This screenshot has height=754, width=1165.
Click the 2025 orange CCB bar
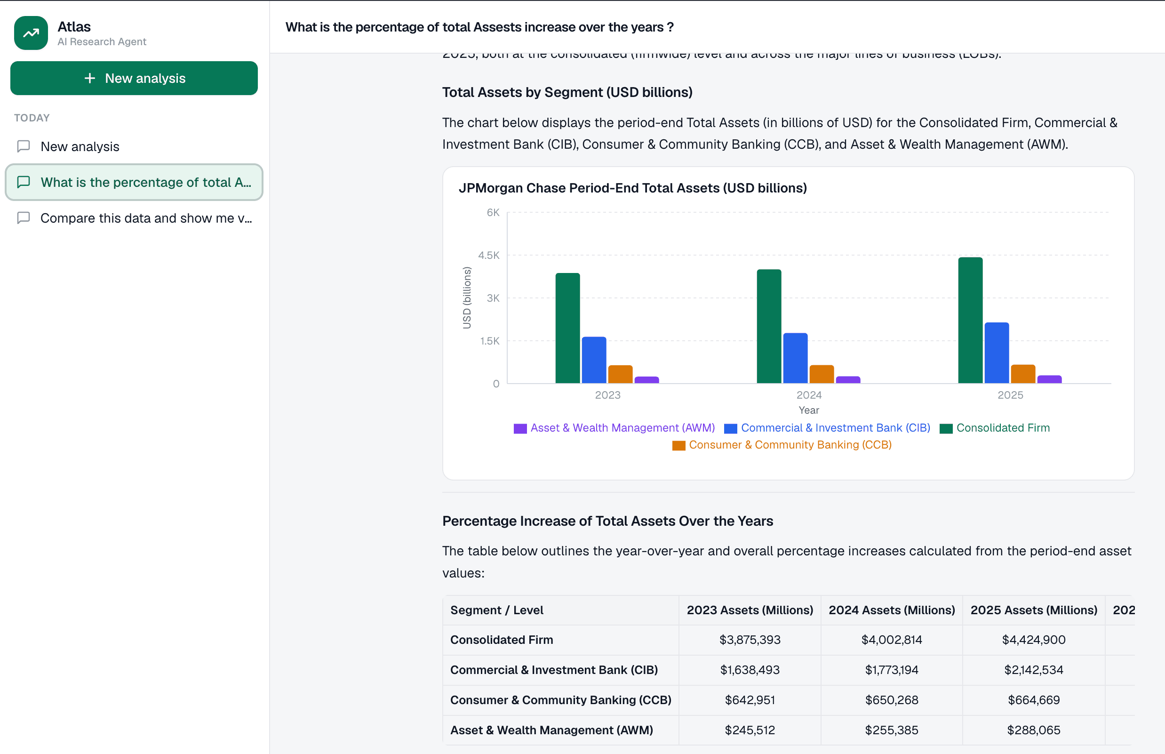coord(1023,374)
